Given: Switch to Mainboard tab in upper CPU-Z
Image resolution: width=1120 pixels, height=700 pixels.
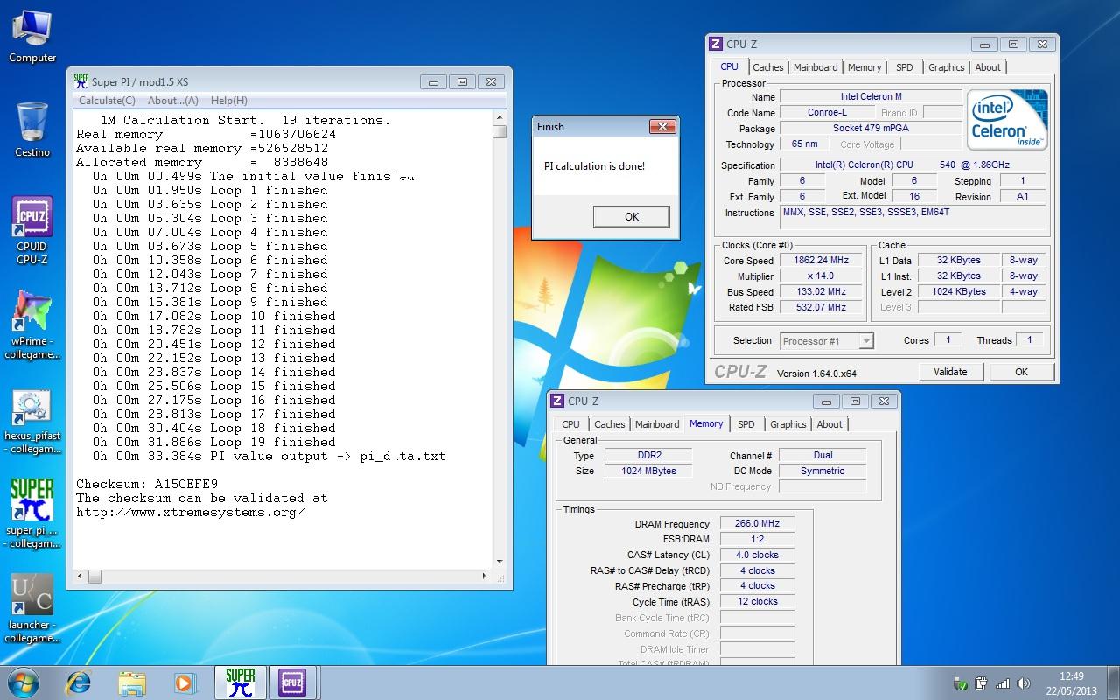Looking at the screenshot, I should tap(815, 67).
